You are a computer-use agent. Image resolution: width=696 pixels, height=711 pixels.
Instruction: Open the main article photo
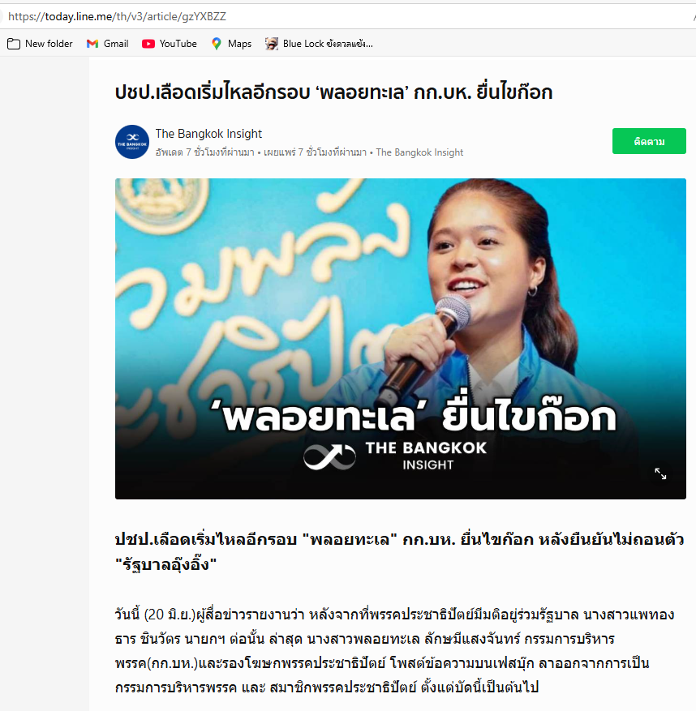pos(401,339)
